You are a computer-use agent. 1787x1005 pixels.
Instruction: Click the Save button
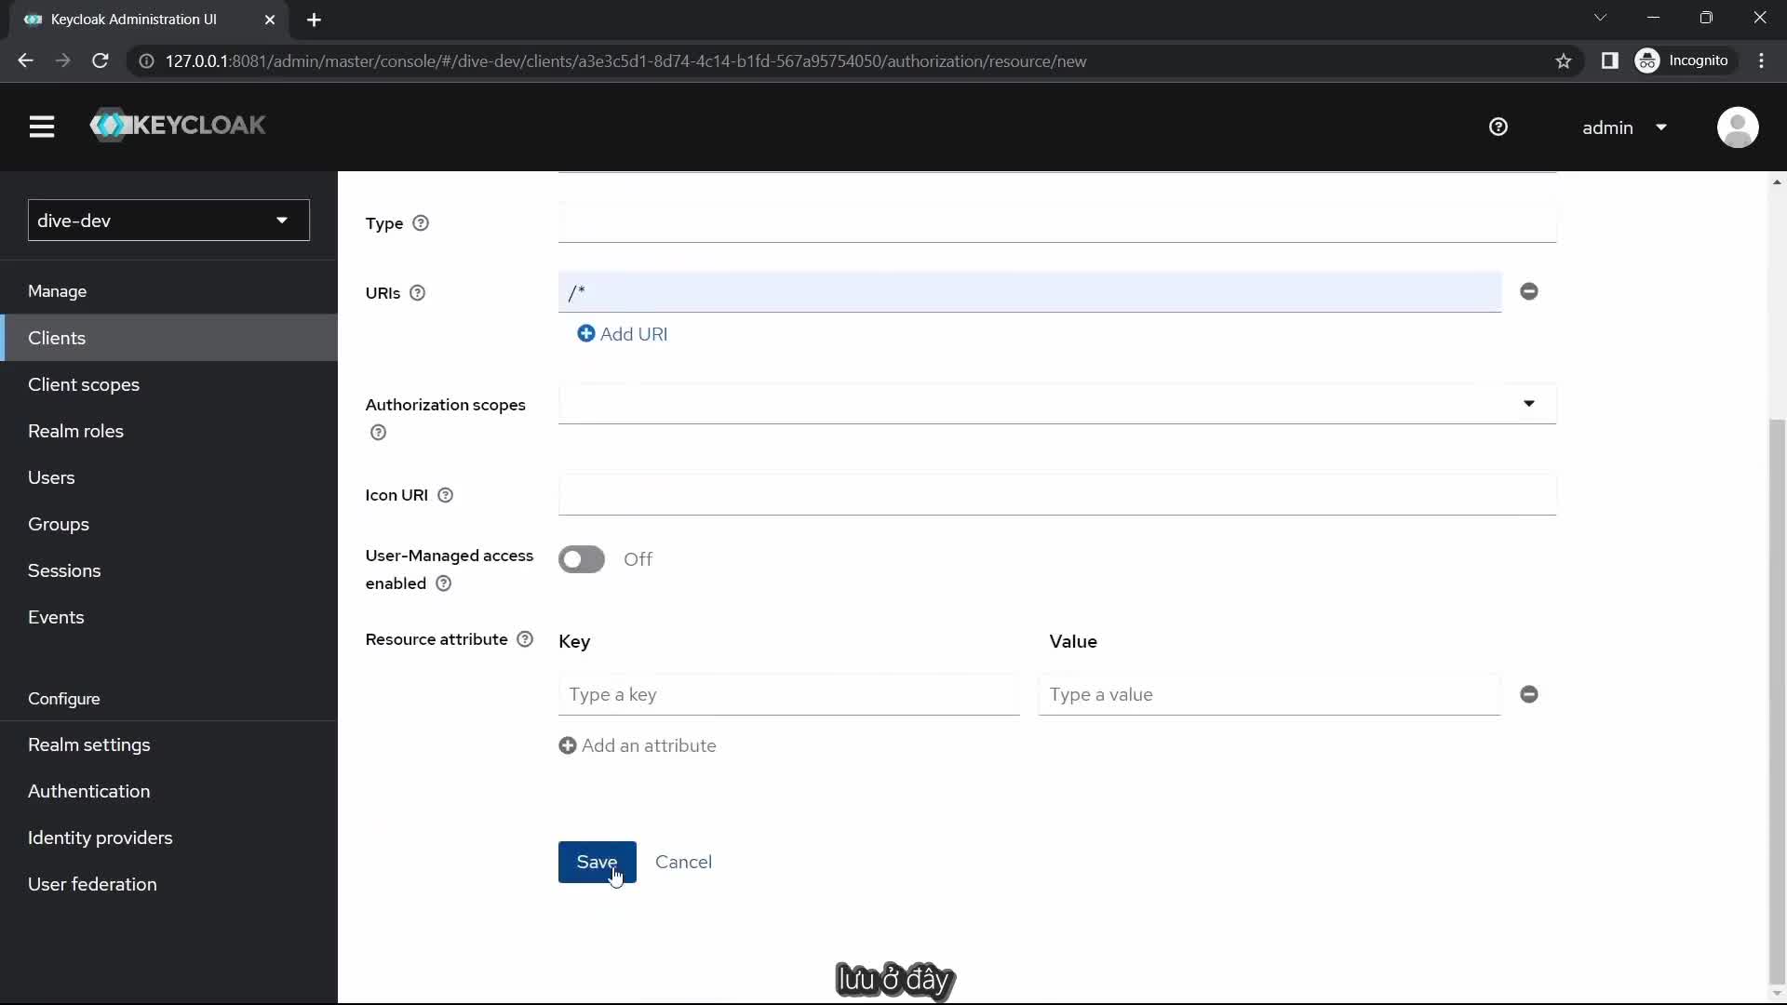(597, 862)
